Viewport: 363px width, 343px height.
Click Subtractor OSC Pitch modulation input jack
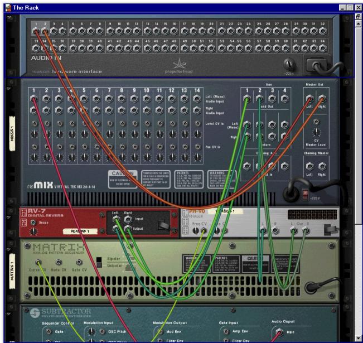tap(102, 332)
